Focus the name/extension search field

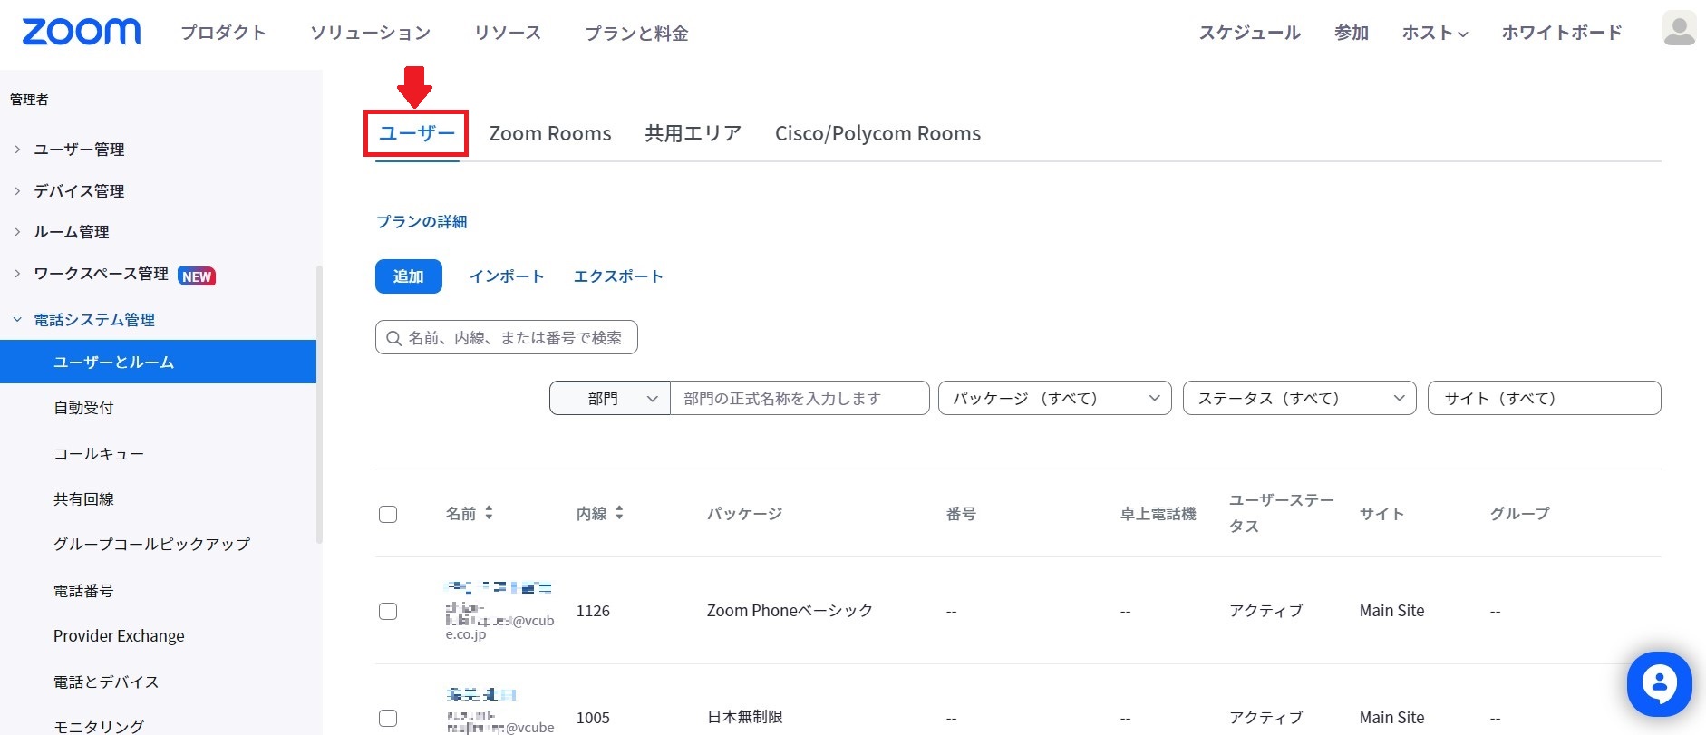point(507,337)
